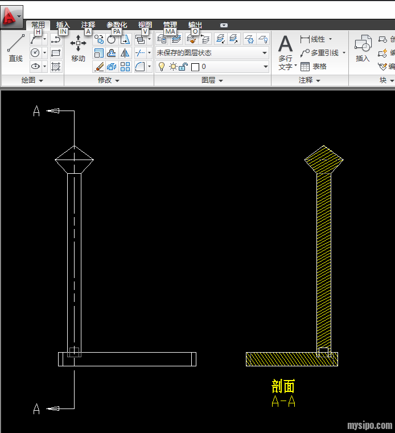Screen dimensions: 395x433
Task: Click the Rectangle tool icon
Action: tap(56, 53)
